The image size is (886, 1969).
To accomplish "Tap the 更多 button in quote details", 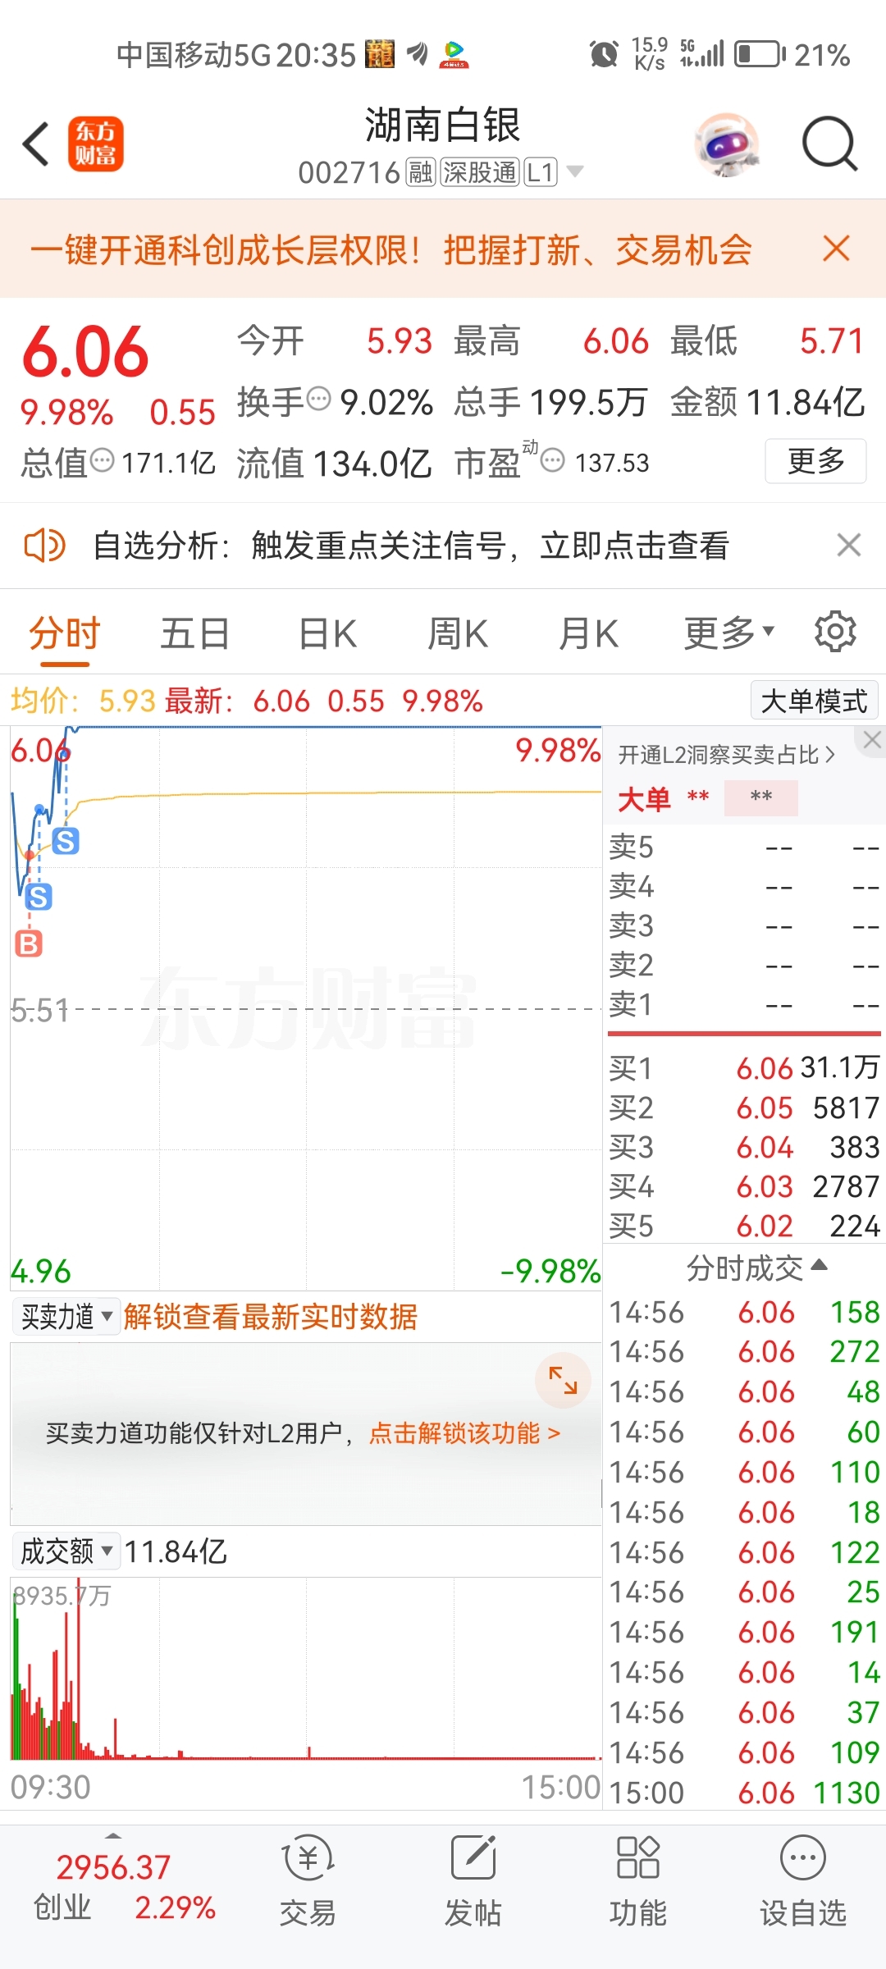I will point(815,461).
